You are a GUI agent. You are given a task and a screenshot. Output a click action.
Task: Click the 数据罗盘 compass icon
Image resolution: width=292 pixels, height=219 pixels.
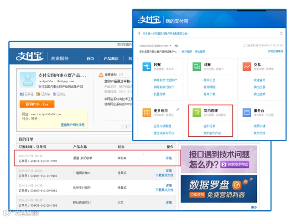pyautogui.click(x=237, y=185)
